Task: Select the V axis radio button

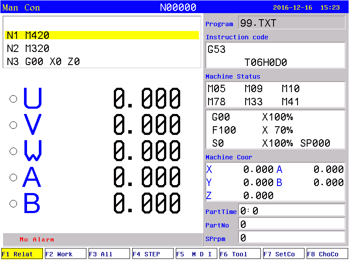Action: [13, 125]
